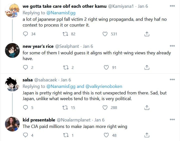Open the @valkyrienoboken profile link
180x141 pixels.
pos(104,86)
